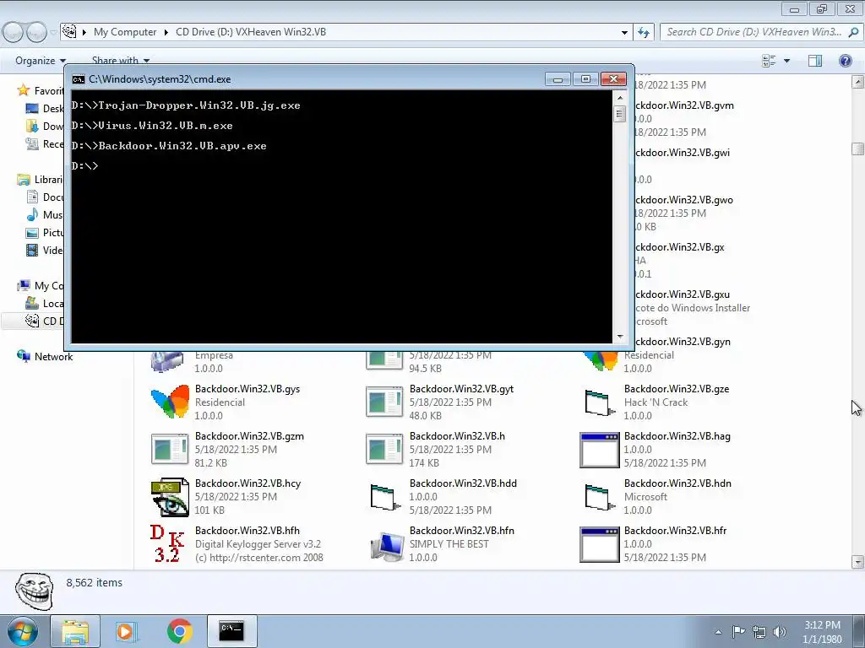Viewport: 865px width, 648px height.
Task: Open Backdoor.Win32.VB.gyt file icon
Action: [384, 402]
